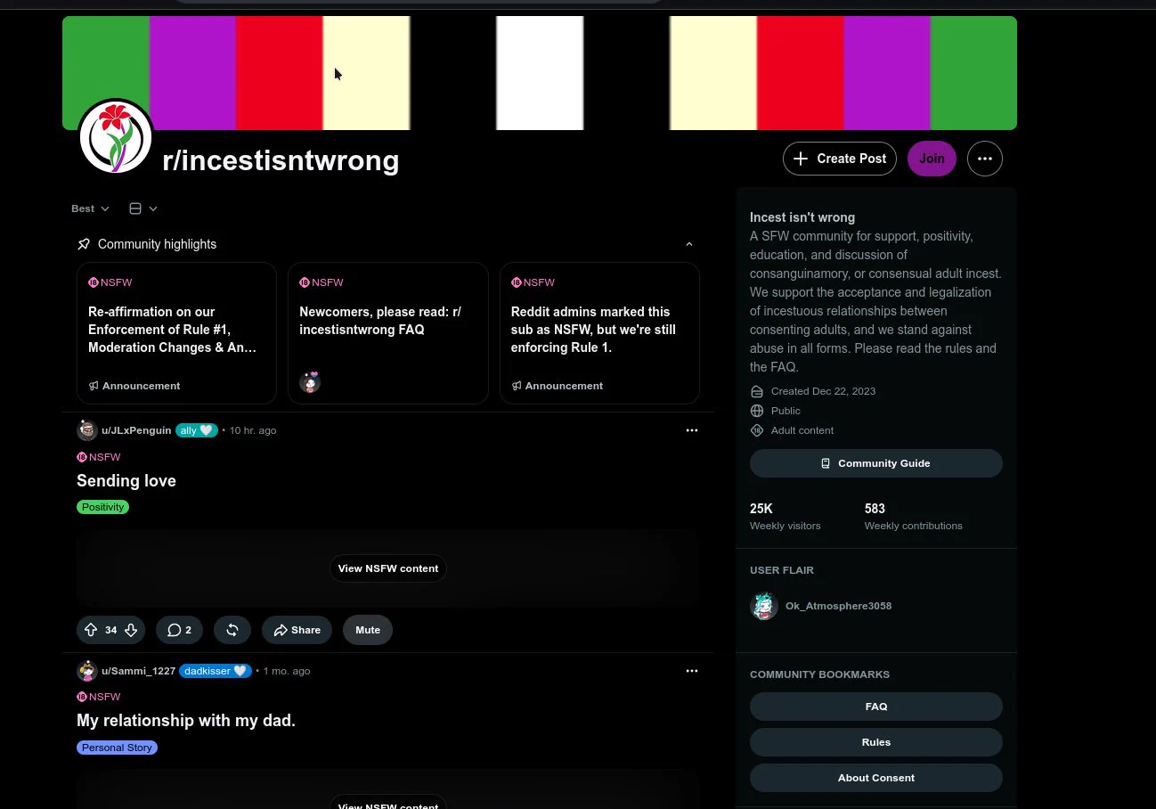
Task: Click the 'ally' user flair badge
Action: coord(197,430)
